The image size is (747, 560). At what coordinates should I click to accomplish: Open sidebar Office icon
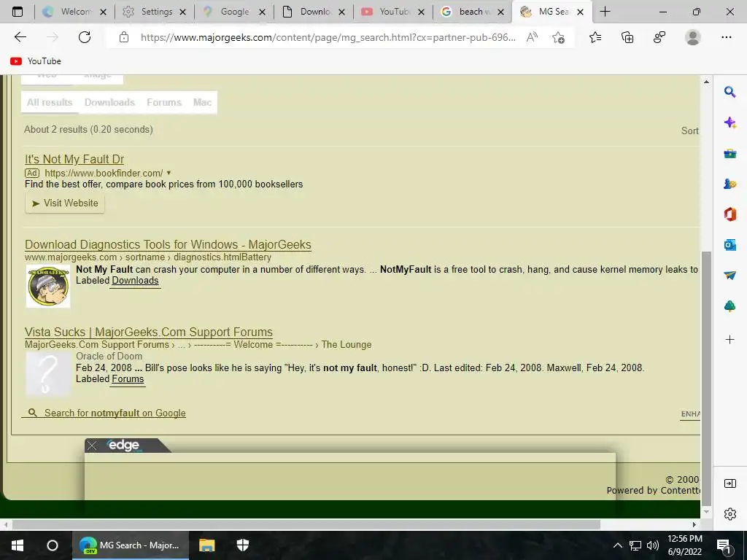pos(729,214)
